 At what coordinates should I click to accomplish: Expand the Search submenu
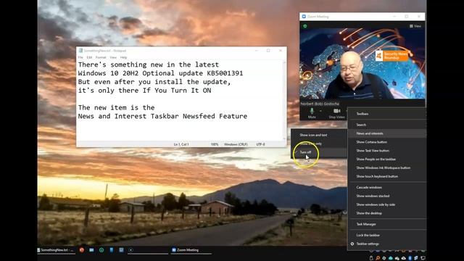pyautogui.click(x=387, y=125)
